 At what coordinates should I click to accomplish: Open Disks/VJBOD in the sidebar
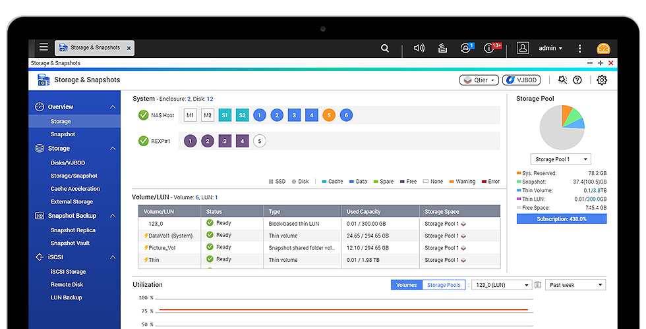68,163
